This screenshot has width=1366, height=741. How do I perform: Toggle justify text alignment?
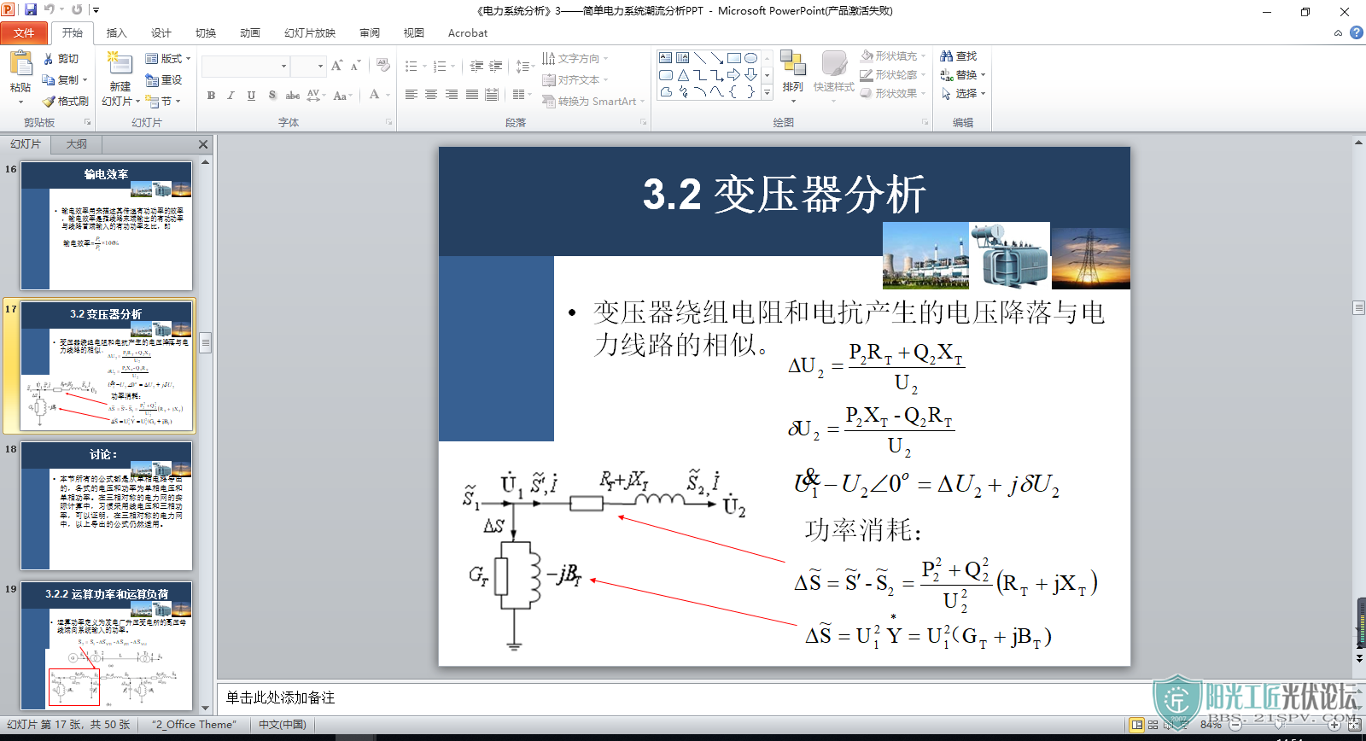click(472, 95)
